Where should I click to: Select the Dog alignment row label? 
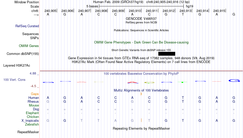tap(36, 109)
